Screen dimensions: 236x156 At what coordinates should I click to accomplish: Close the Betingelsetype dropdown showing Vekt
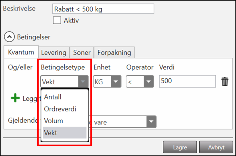coord(82,82)
